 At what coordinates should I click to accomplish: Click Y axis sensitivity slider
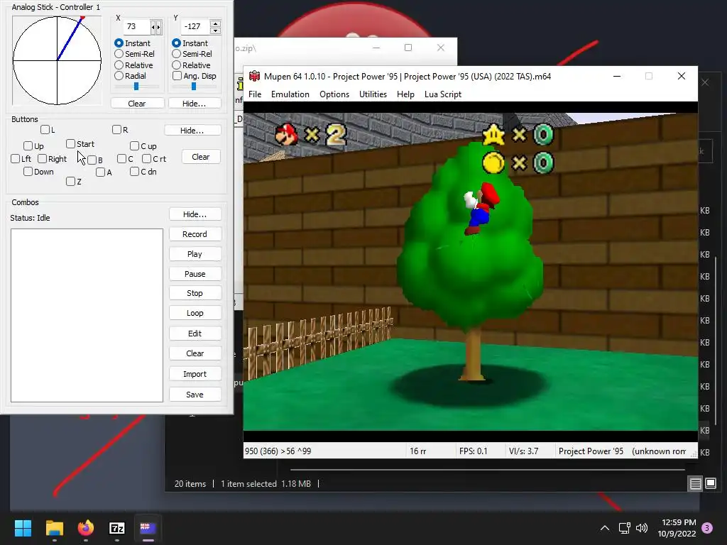(x=194, y=86)
